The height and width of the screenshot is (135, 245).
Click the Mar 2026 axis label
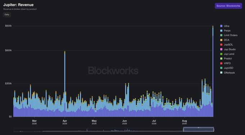34,122
